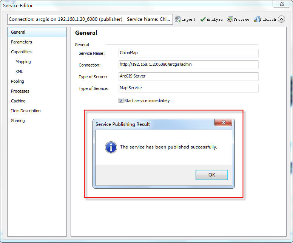Click the Type of Server field
Viewport: 293px width, 243px height.
[x=188, y=76]
